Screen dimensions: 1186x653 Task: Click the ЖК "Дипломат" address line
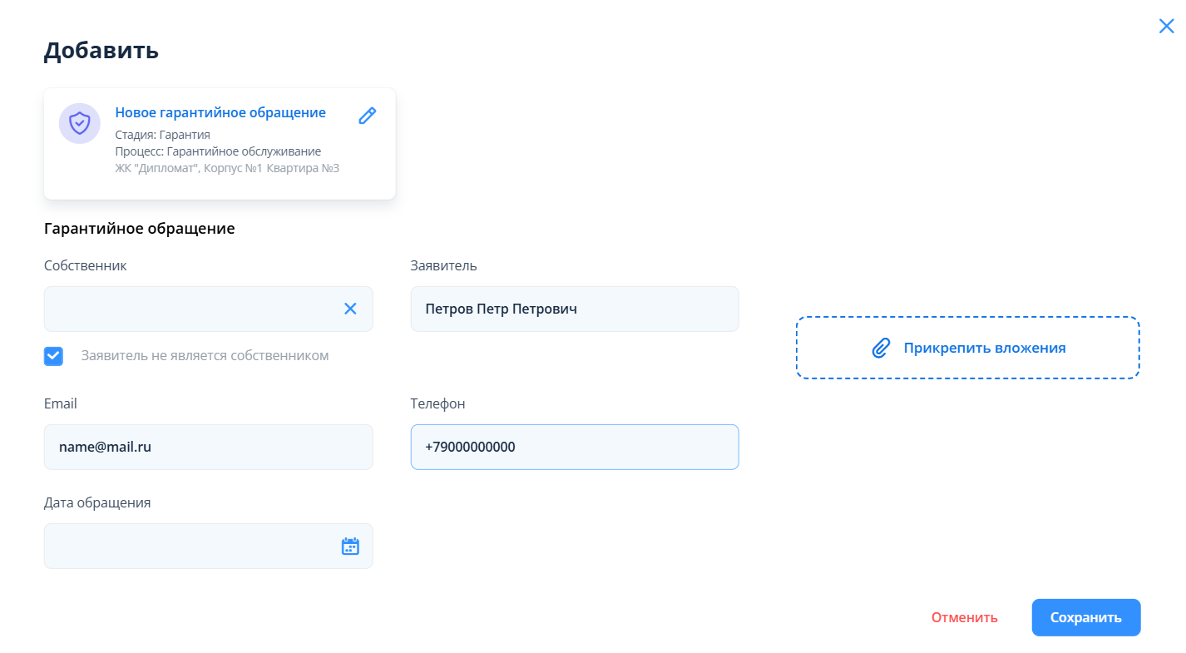coord(227,168)
